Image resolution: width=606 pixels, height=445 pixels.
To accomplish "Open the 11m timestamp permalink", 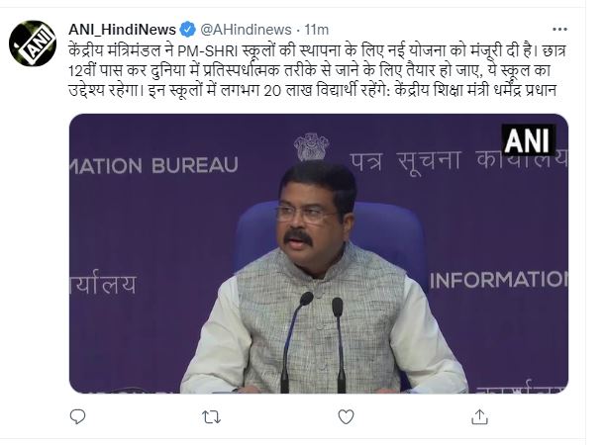I will pos(317,30).
